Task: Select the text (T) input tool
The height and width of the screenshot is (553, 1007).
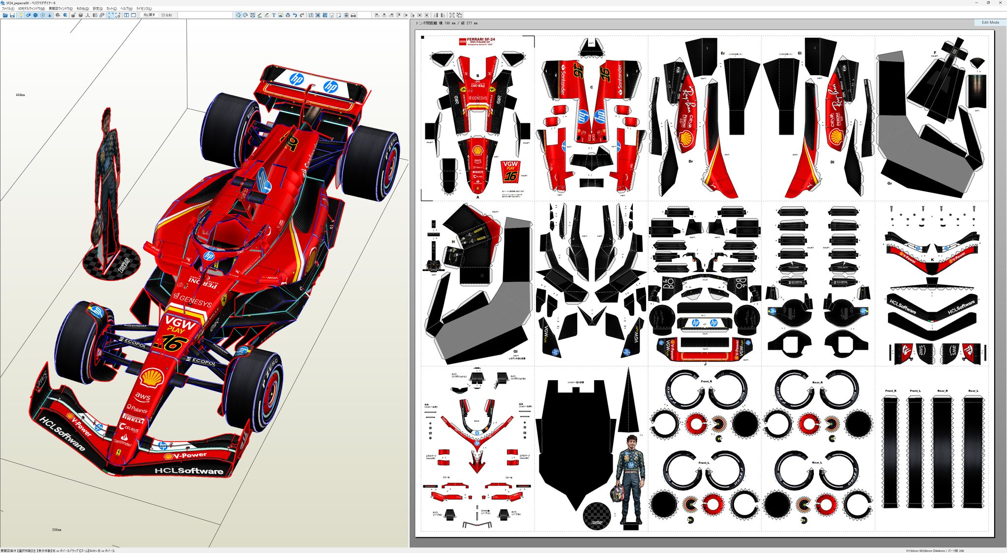Action: coord(273,15)
